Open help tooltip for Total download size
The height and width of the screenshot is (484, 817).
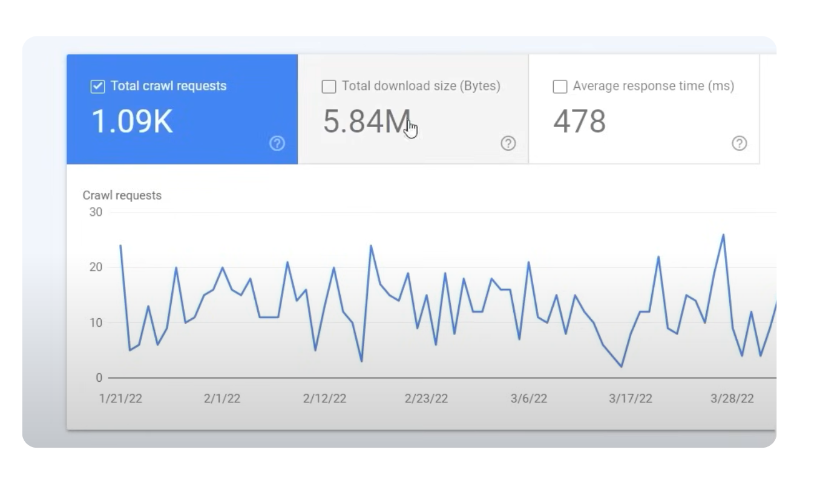(508, 143)
